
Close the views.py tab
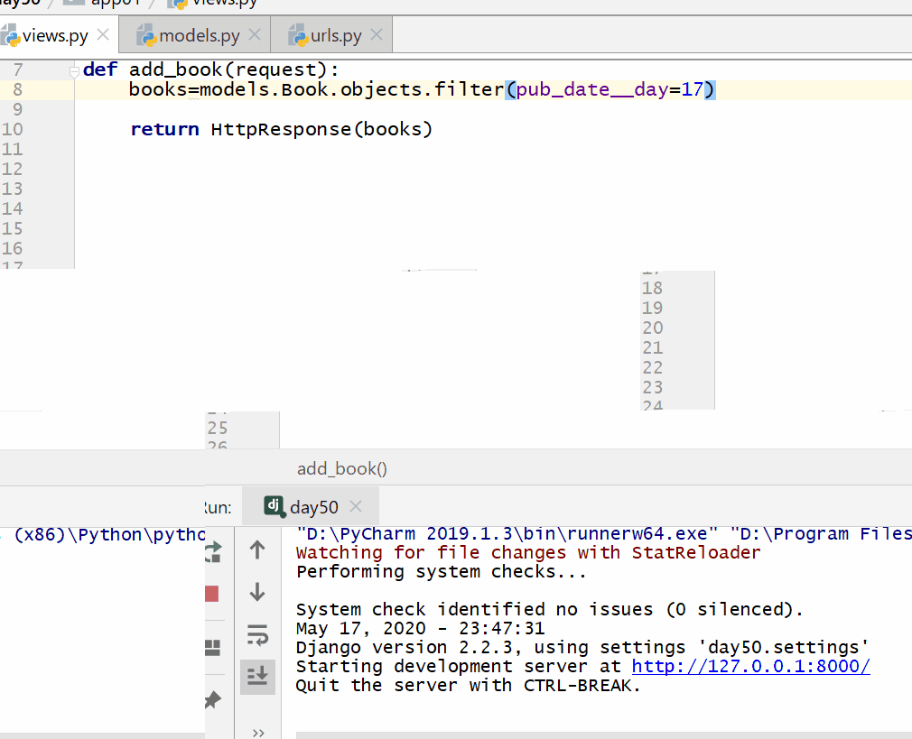[x=103, y=35]
